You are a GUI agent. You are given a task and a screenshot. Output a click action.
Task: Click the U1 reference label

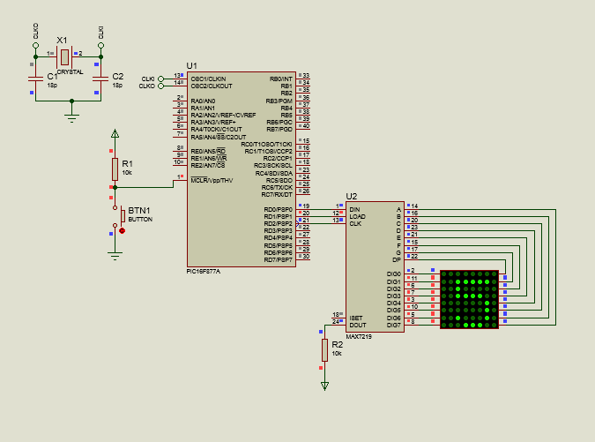point(191,66)
